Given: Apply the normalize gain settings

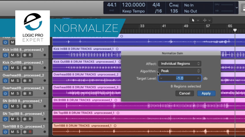Looking at the screenshot, I should 206,93.
